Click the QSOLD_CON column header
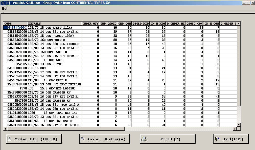Image resolution: width=255 pixels, height=150 pixels. click(x=194, y=24)
